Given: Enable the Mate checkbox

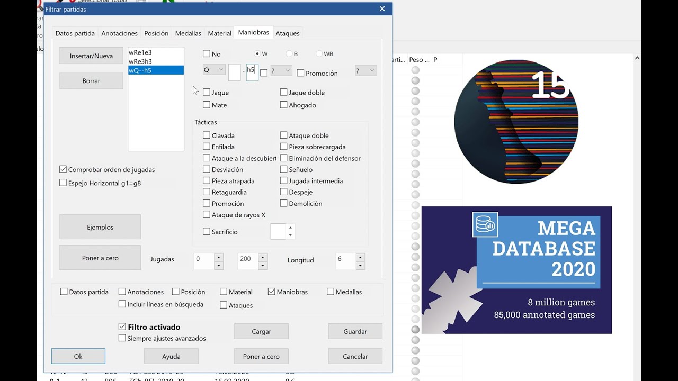Looking at the screenshot, I should (x=207, y=105).
